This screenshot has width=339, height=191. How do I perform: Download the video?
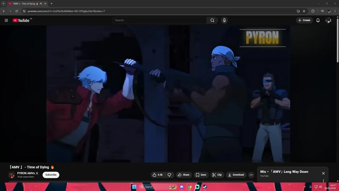[x=236, y=175]
